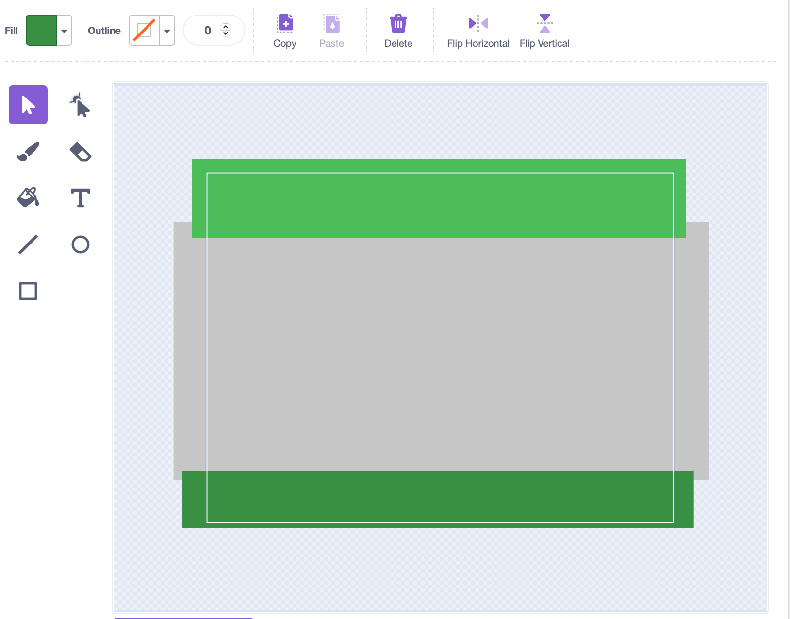Click the outline width number field
The image size is (790, 619).
click(x=207, y=31)
